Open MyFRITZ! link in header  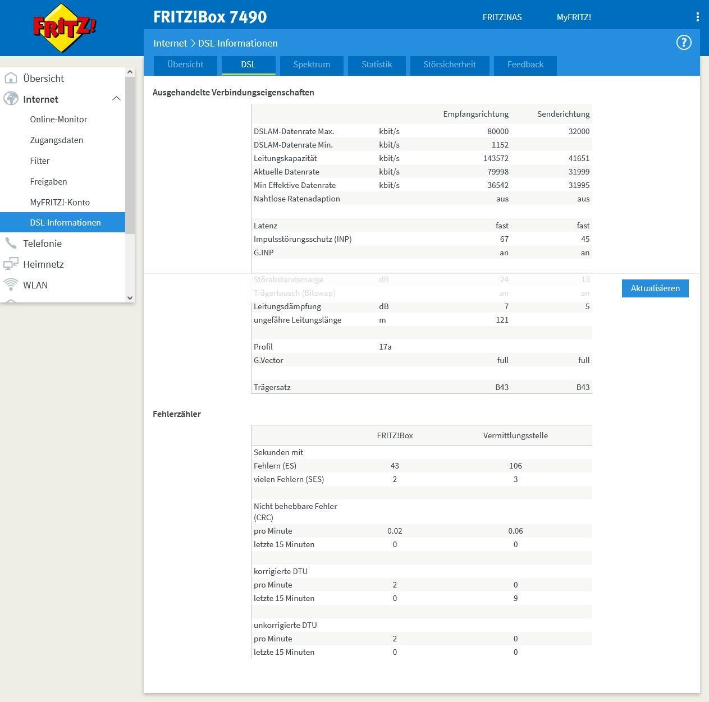(574, 17)
